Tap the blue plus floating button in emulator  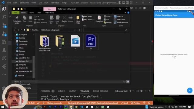click(190, 90)
